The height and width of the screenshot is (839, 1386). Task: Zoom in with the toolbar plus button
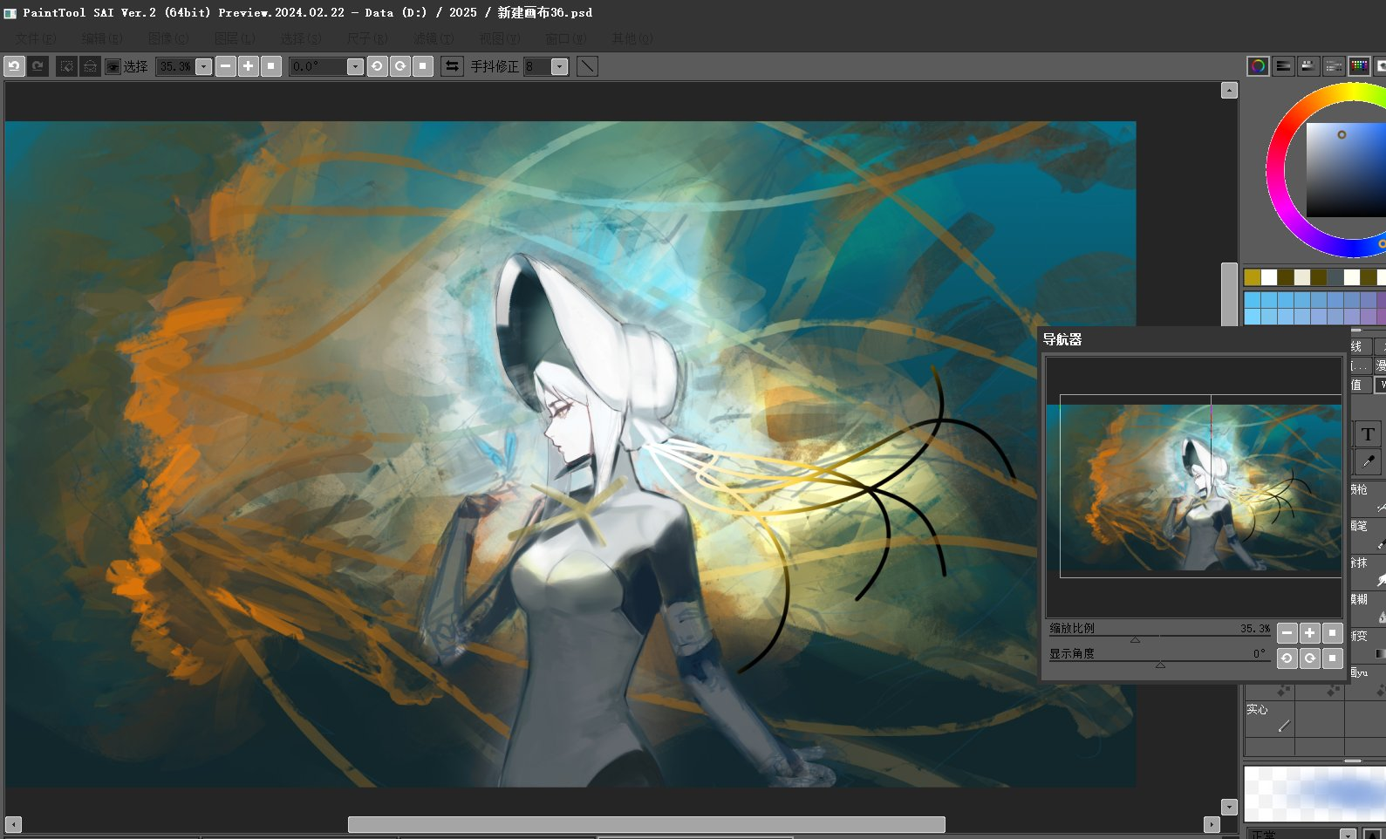coord(249,66)
